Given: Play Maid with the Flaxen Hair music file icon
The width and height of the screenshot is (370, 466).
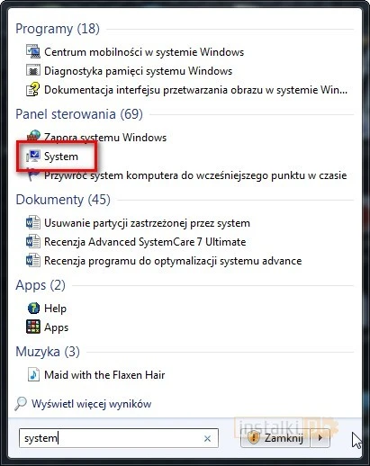Looking at the screenshot, I should point(33,374).
